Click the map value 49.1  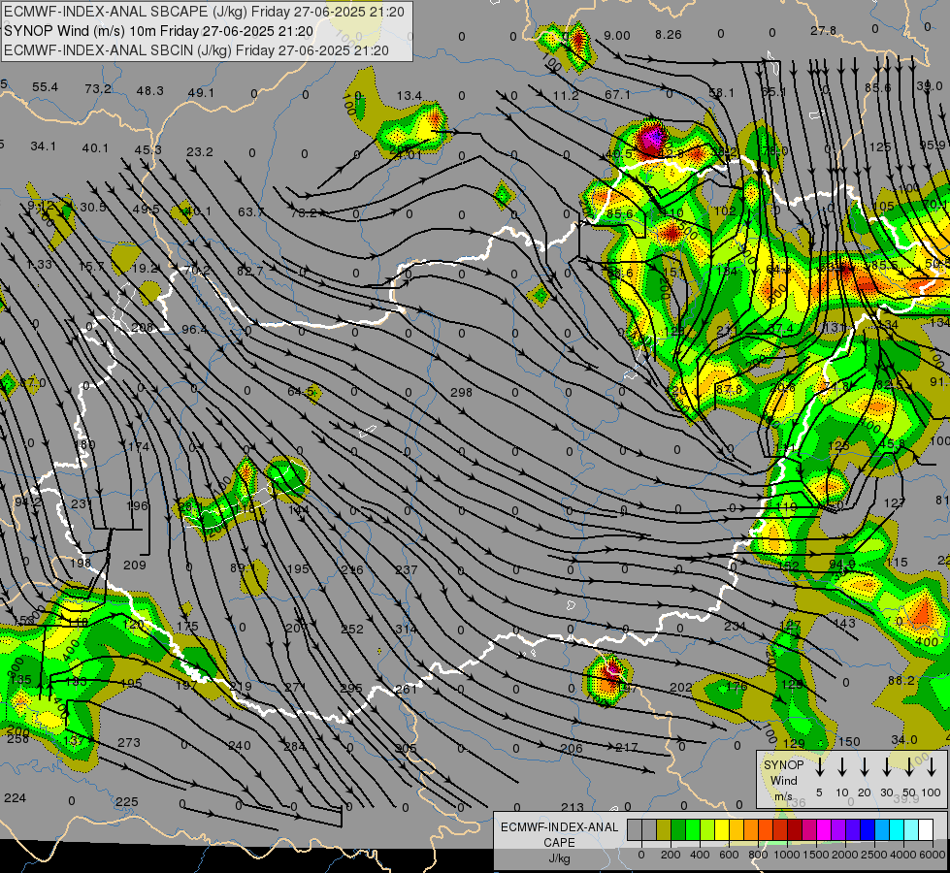coord(201,93)
